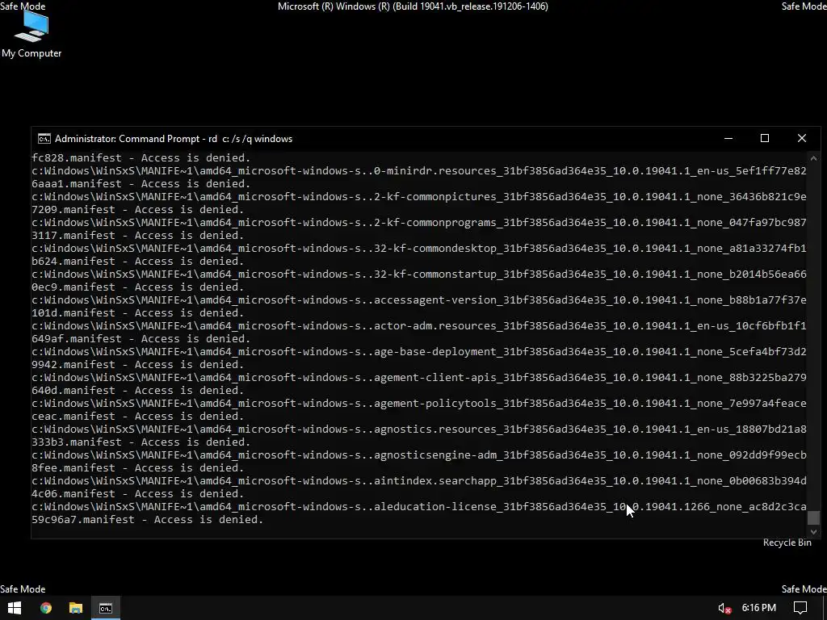Click the line containing 'kf-commonprograms'
Viewport: 827px width, 620px height.
pyautogui.click(x=419, y=223)
